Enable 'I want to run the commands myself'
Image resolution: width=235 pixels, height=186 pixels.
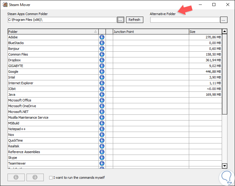click(51, 178)
